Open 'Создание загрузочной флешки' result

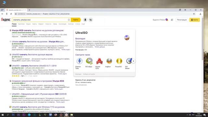(38, 81)
